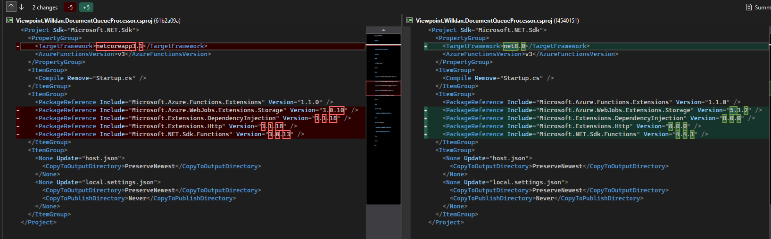The image size is (771, 239).
Task: Click the right pane Storage version 5.3.2 line
Action: coord(602,110)
